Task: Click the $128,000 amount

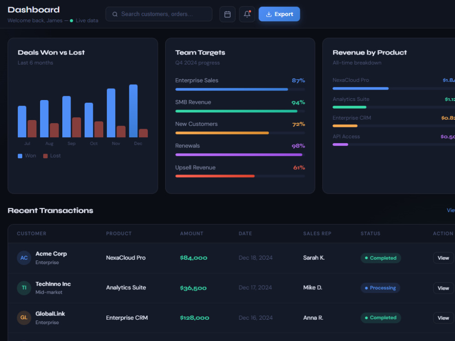Action: point(194,318)
